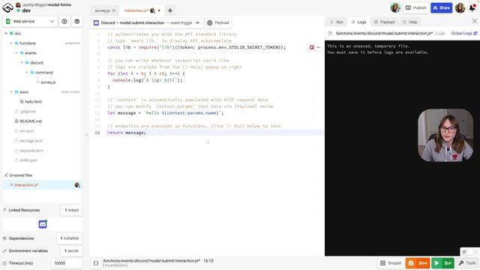Open survey.js in file tree
Viewport: 480px width, 270px height.
[x=48, y=82]
